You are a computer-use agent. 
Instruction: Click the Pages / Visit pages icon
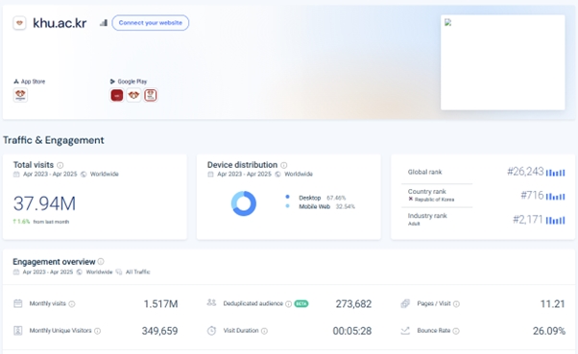coord(405,303)
